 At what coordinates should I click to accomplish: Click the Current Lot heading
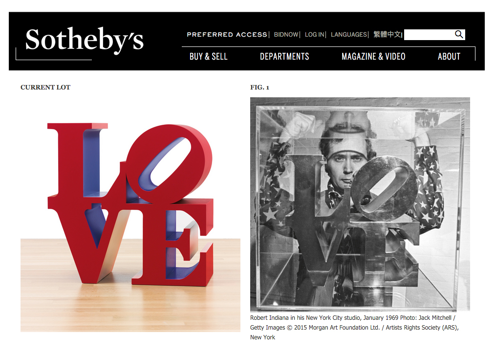[x=45, y=88]
